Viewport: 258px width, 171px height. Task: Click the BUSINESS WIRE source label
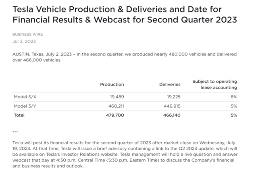tap(27, 35)
